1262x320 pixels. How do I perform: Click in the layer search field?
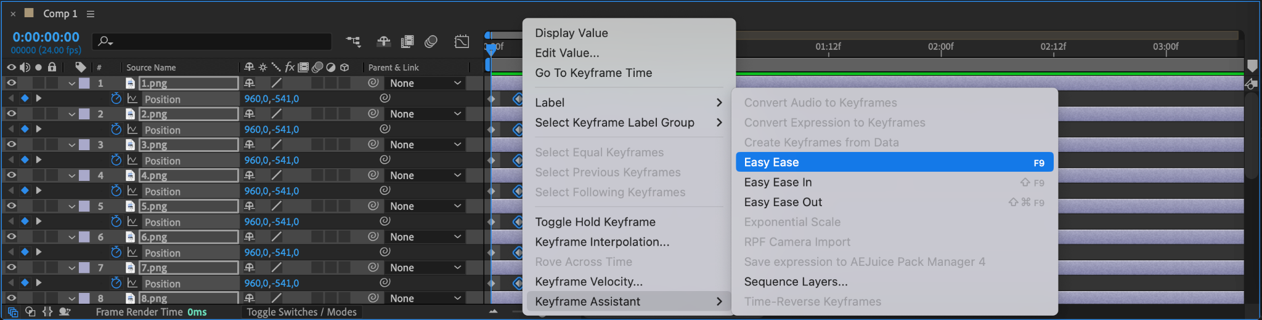[x=216, y=41]
